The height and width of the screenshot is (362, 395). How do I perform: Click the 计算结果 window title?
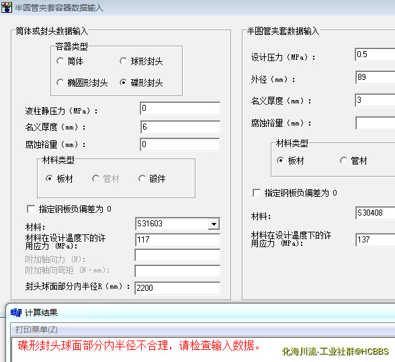tap(41, 312)
